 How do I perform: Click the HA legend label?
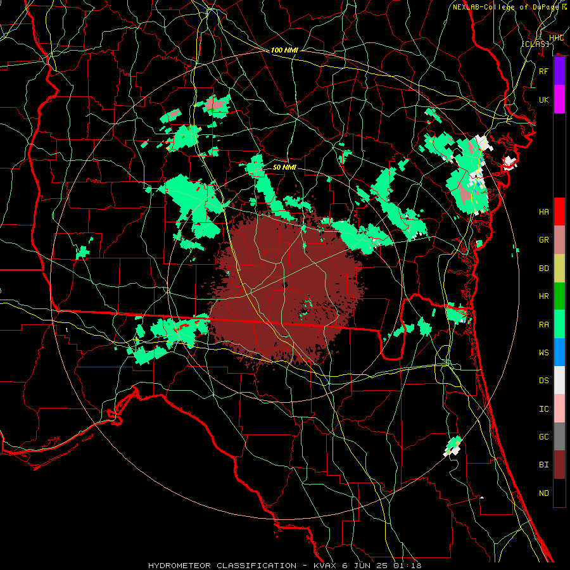(543, 212)
